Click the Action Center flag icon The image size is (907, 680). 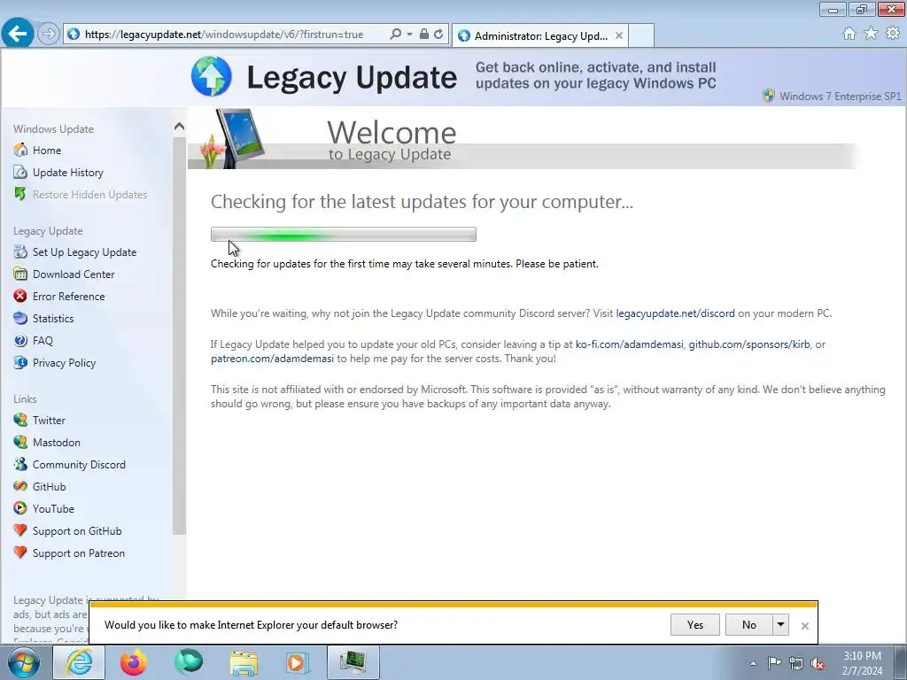pyautogui.click(x=774, y=663)
